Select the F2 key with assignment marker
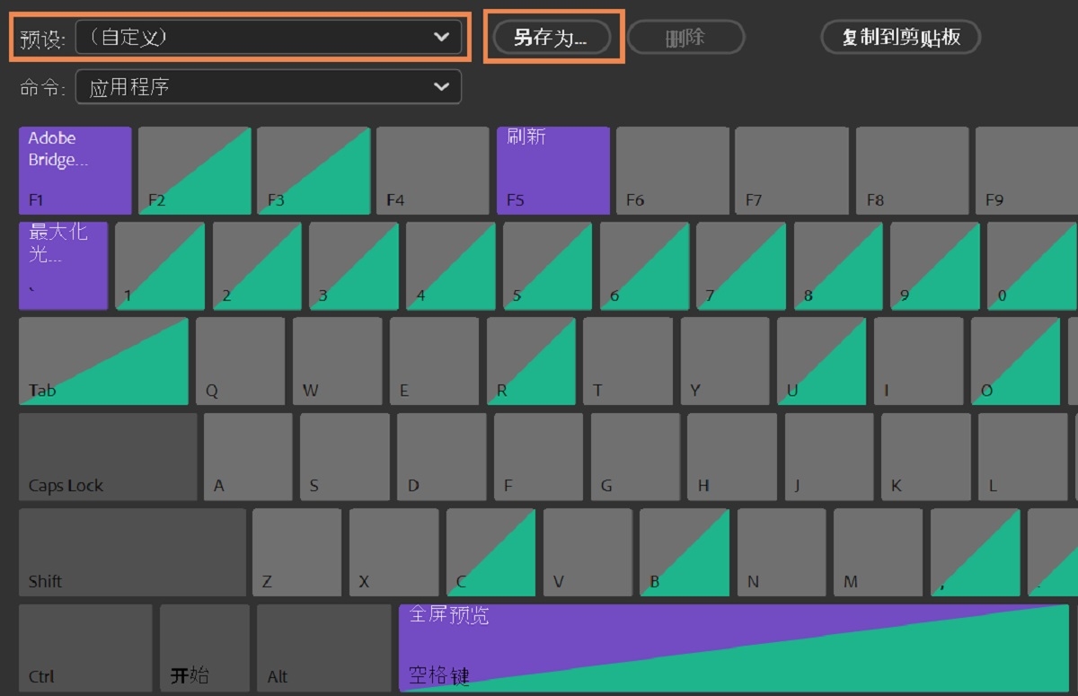 point(194,171)
